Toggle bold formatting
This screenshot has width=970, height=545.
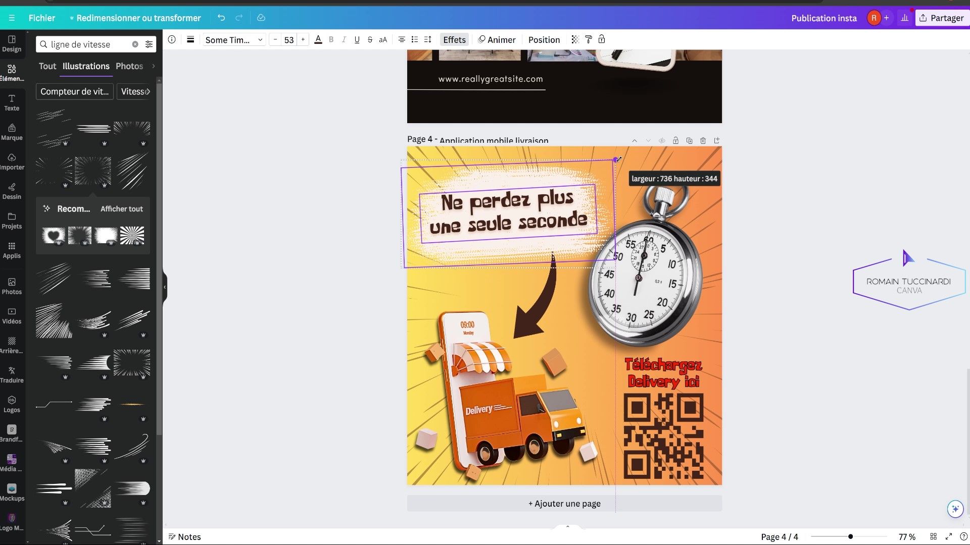pos(331,39)
